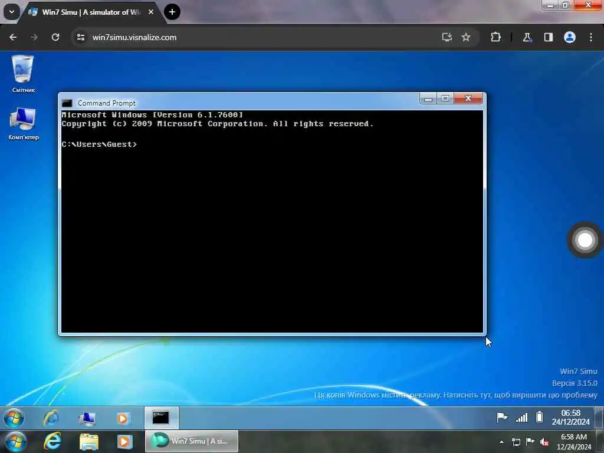Select the Win7 Simu window on the host taskbar
This screenshot has height=453, width=604.
[x=192, y=441]
